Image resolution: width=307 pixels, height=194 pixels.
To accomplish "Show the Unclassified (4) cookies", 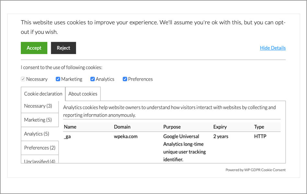I will (x=39, y=161).
